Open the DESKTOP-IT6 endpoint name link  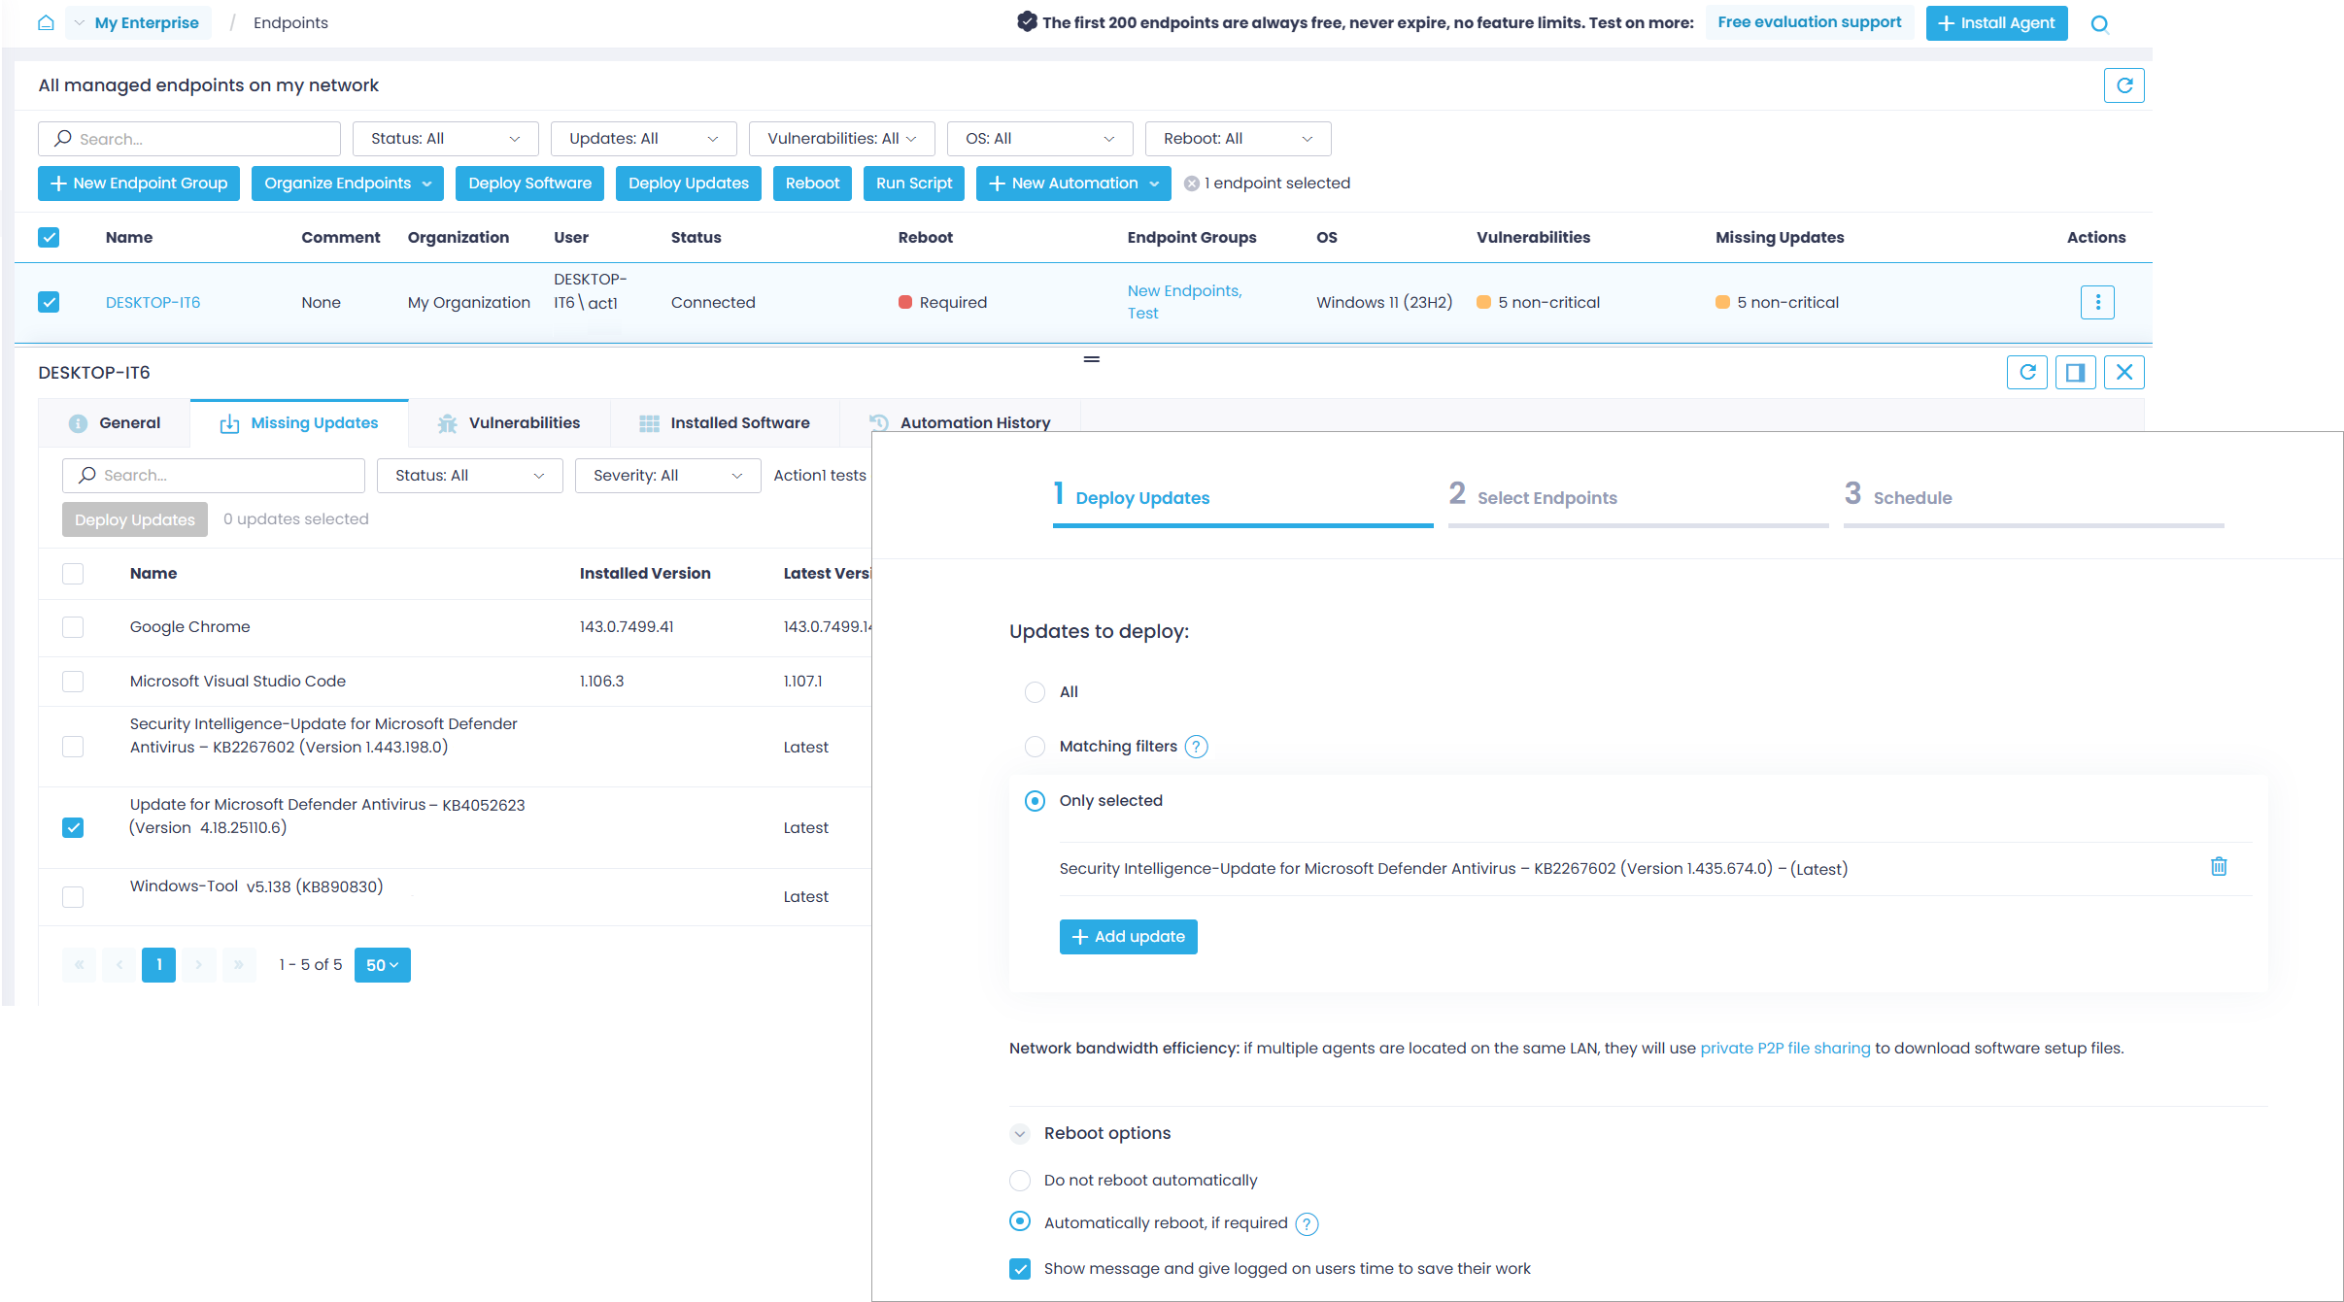pos(153,303)
